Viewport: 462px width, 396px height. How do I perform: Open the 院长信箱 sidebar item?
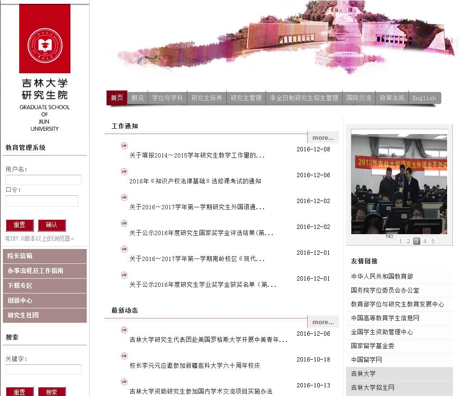click(x=45, y=256)
